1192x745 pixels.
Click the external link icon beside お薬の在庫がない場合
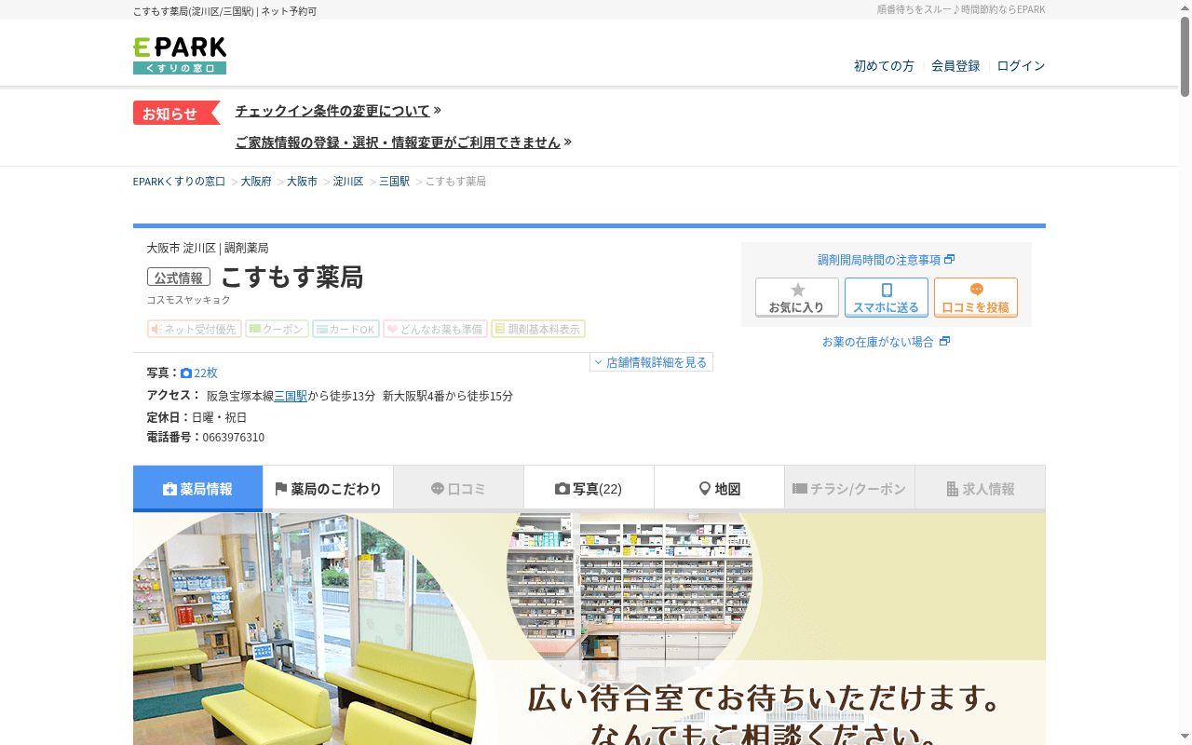click(944, 342)
